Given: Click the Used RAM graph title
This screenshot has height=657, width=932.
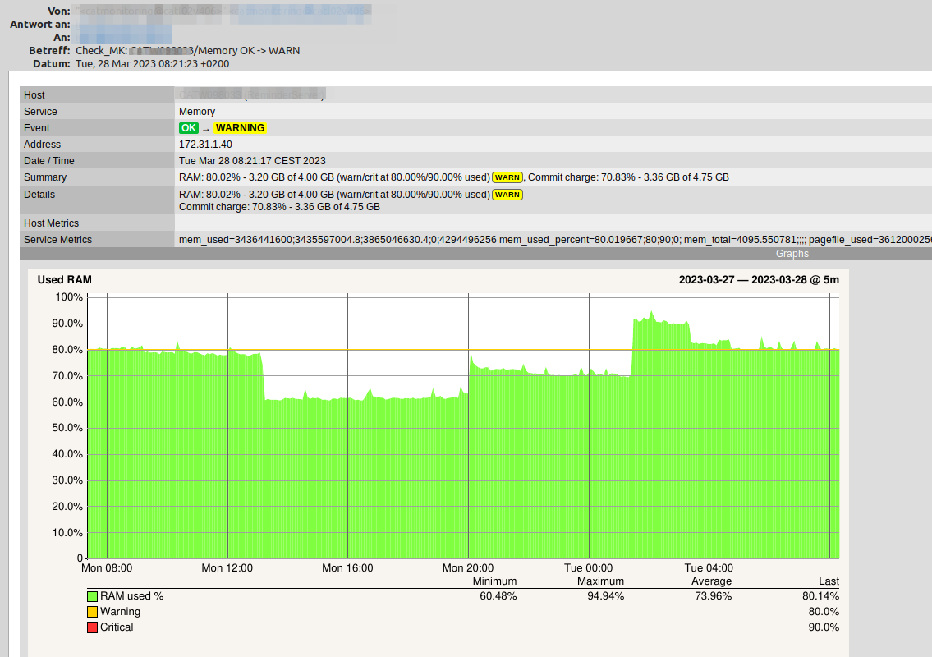Looking at the screenshot, I should [65, 280].
